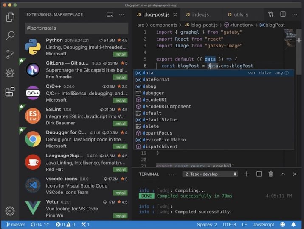Synchronize changes in status bar
The width and height of the screenshot is (304, 229).
(x=40, y=224)
